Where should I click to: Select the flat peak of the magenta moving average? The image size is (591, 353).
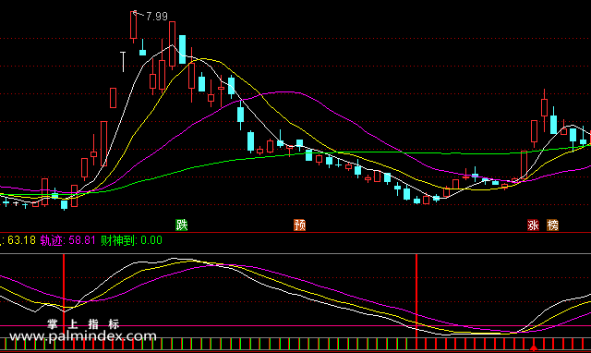tap(286, 92)
